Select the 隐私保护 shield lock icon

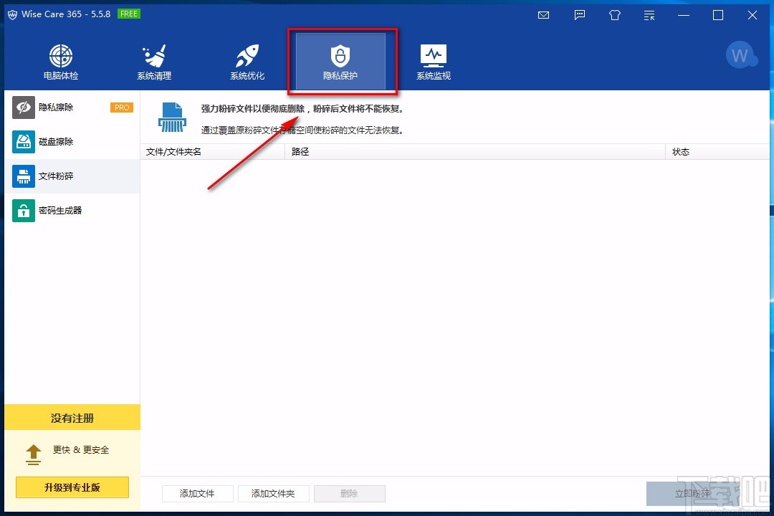[340, 56]
